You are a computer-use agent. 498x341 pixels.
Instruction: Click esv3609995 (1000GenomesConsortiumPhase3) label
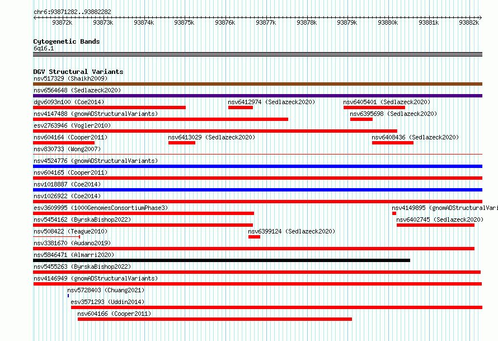pyautogui.click(x=101, y=208)
